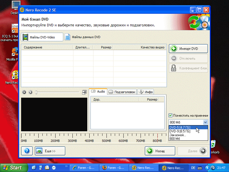Click the Import DVD button
Viewport: 229px width, 172px height.
[x=188, y=48]
